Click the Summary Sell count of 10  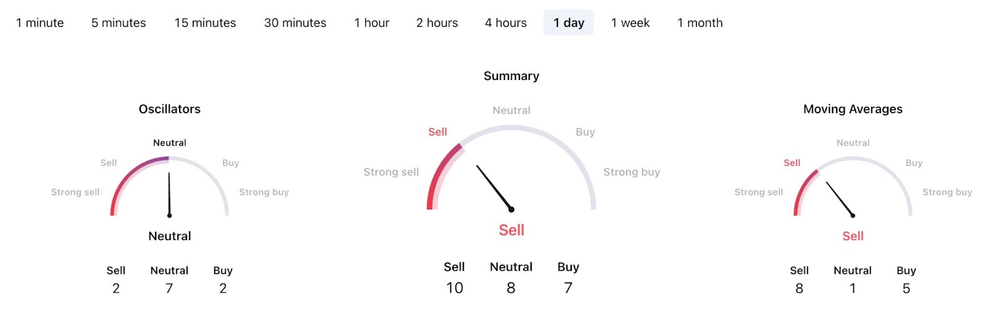pos(454,287)
